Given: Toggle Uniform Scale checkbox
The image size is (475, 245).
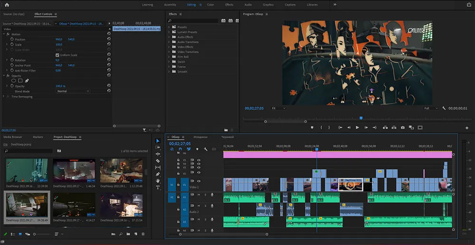Looking at the screenshot, I should click(57, 55).
